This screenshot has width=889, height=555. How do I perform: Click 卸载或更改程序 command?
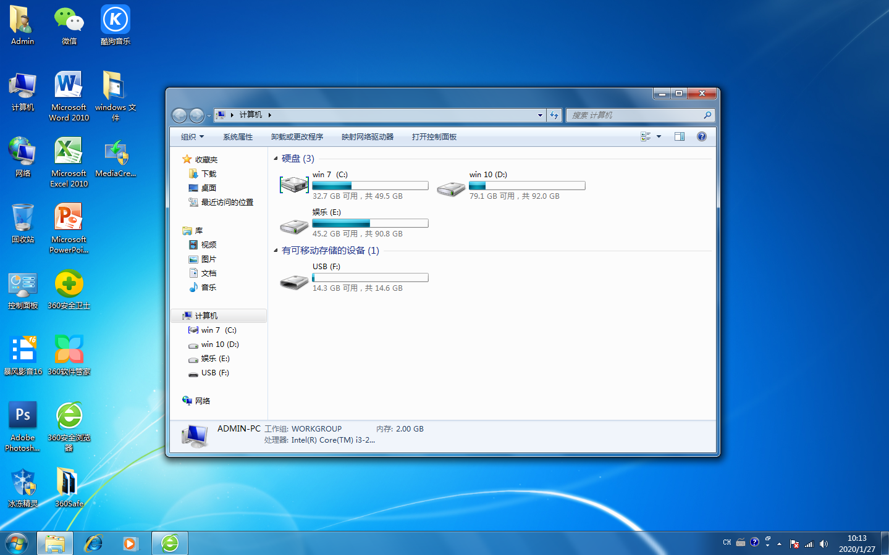(297, 136)
